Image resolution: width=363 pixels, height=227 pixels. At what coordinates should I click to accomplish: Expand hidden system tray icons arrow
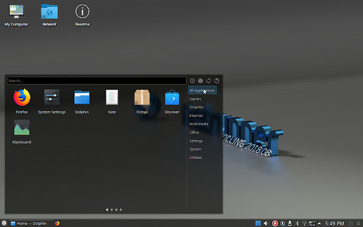(319, 224)
